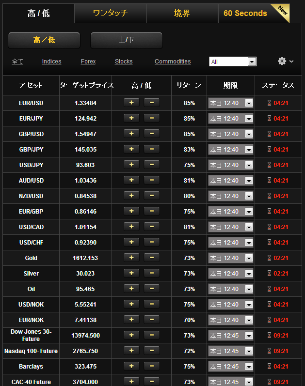Switch to the 境界 tab
This screenshot has width=305, height=386.
point(182,13)
